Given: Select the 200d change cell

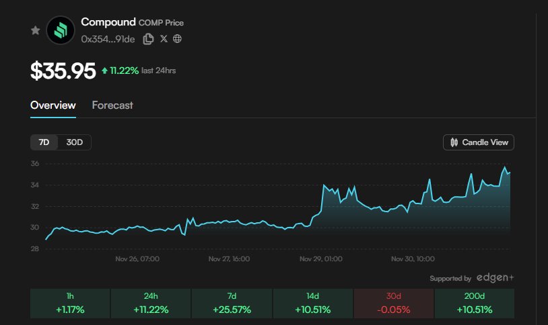Looking at the screenshot, I should pos(475,304).
